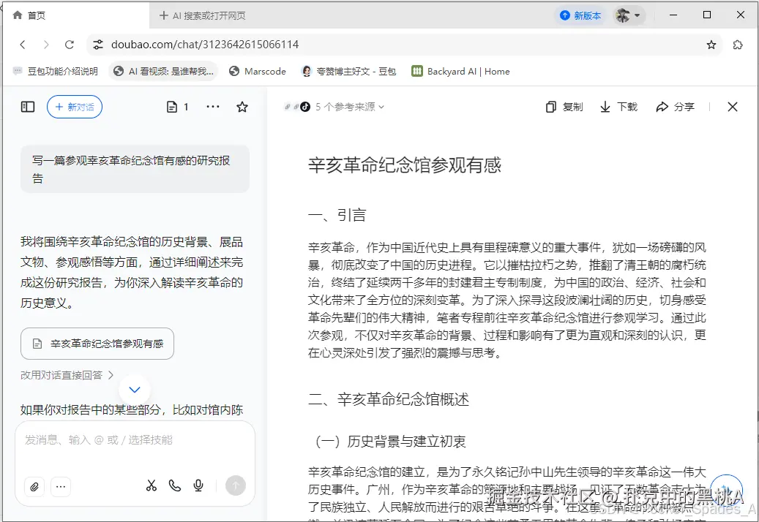Click the assistant reply text 我将围绕辛亥革命纪念馆

click(x=132, y=272)
